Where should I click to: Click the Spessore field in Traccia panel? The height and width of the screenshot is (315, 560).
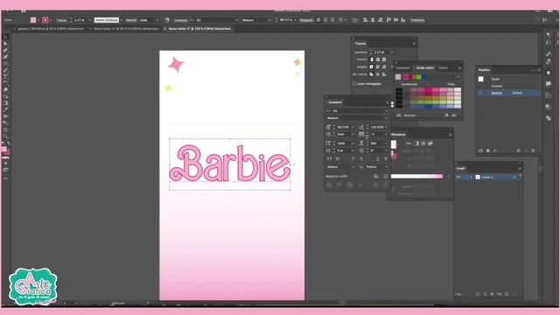381,52
